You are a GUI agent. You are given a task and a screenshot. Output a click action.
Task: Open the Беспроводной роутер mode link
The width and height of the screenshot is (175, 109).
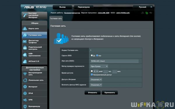72,13
